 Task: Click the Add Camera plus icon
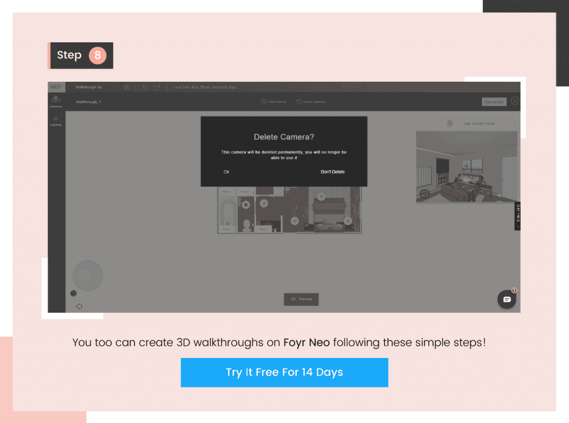[x=264, y=101]
